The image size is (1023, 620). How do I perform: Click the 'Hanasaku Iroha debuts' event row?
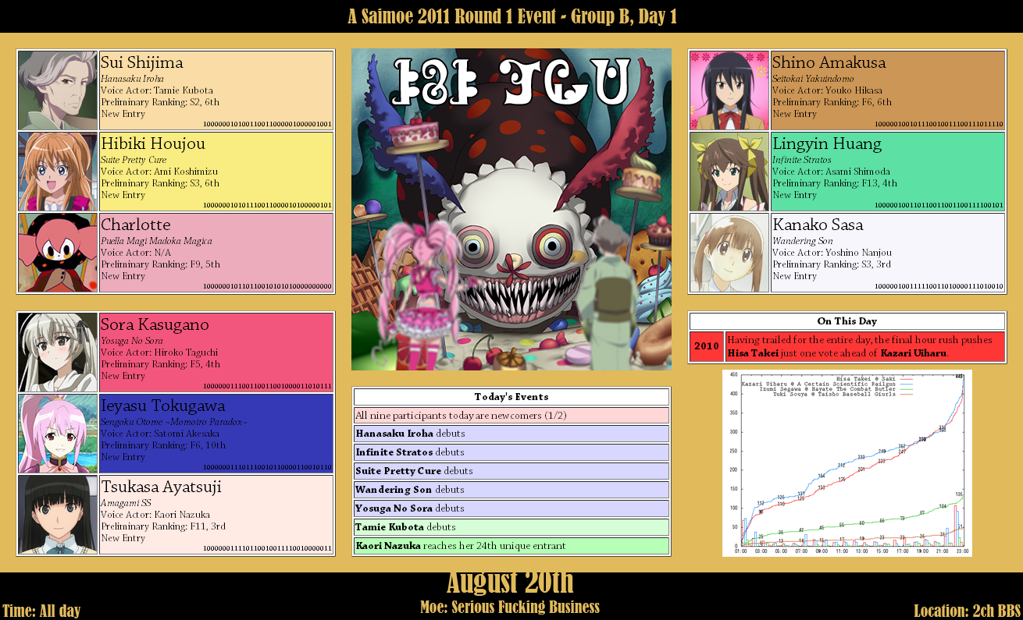(511, 434)
